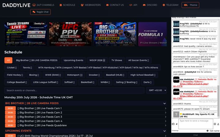Filter schedule by Cricket
The image size is (220, 137).
pos(12,68)
